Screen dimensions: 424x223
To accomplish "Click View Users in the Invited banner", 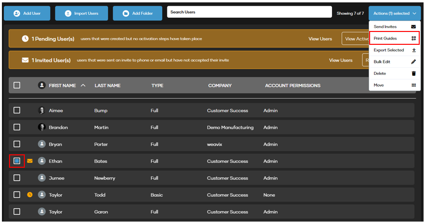I will tap(341, 61).
